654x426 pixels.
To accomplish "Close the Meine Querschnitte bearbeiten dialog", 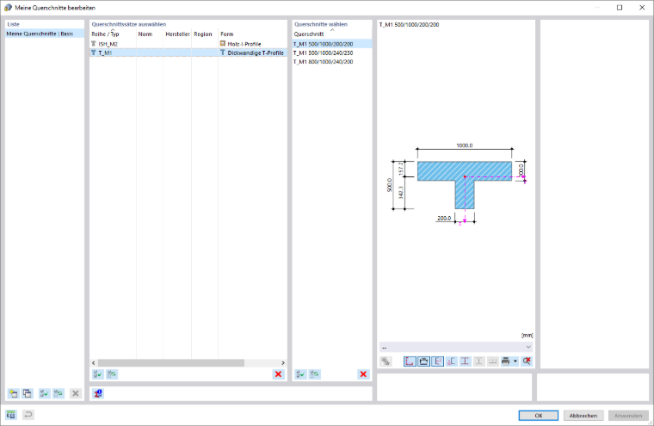I will click(x=642, y=8).
